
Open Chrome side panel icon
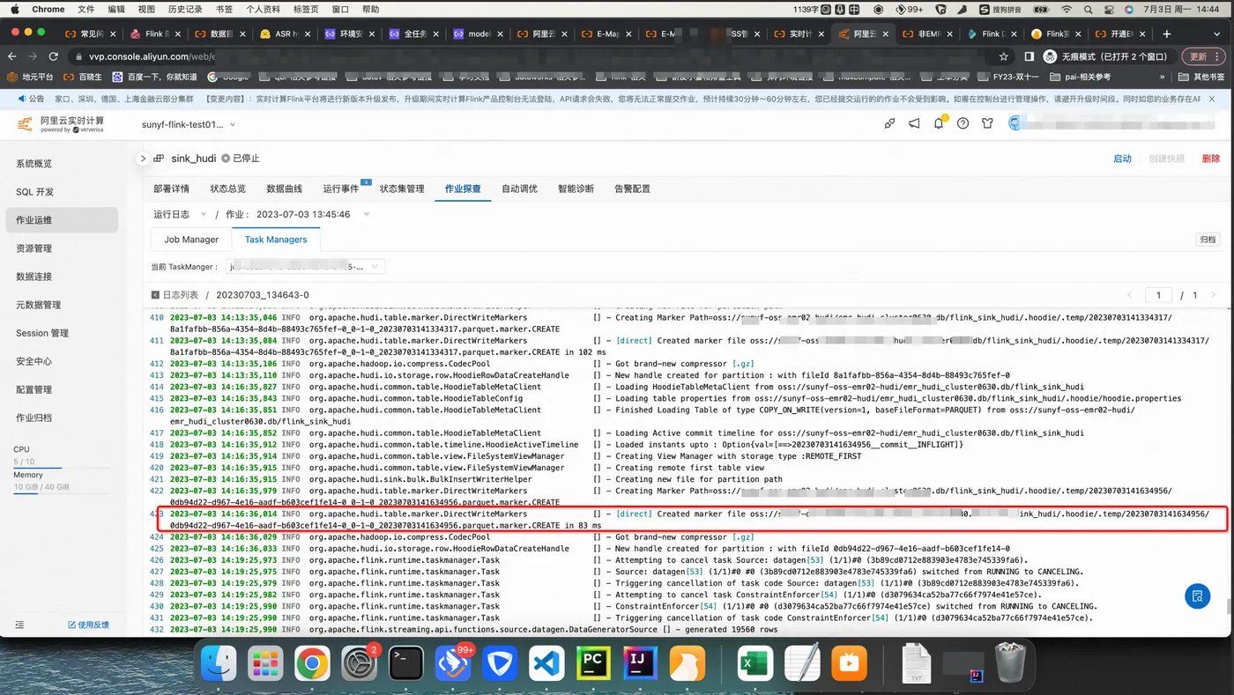1029,56
